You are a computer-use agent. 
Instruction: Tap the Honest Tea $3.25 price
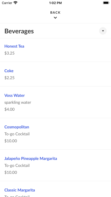tap(9, 53)
